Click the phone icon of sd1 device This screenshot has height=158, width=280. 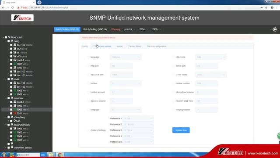point(15,52)
